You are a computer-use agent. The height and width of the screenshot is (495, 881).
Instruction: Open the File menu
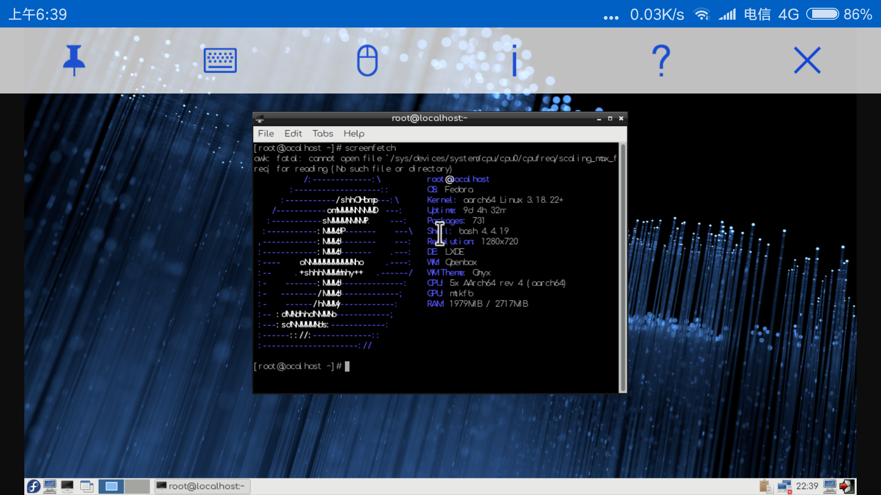[x=266, y=133]
